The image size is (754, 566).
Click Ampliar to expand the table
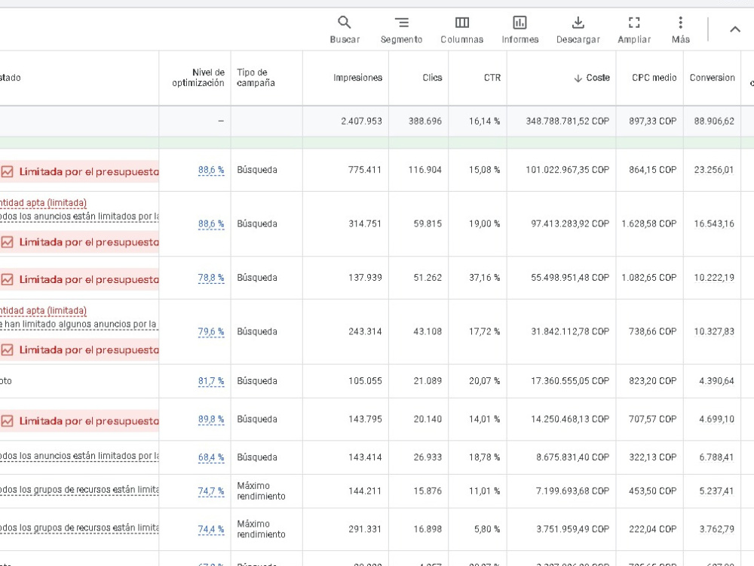pos(634,30)
